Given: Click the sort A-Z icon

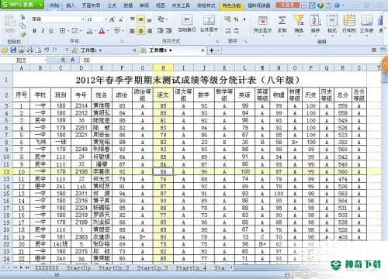Looking at the screenshot, I should [x=315, y=20].
